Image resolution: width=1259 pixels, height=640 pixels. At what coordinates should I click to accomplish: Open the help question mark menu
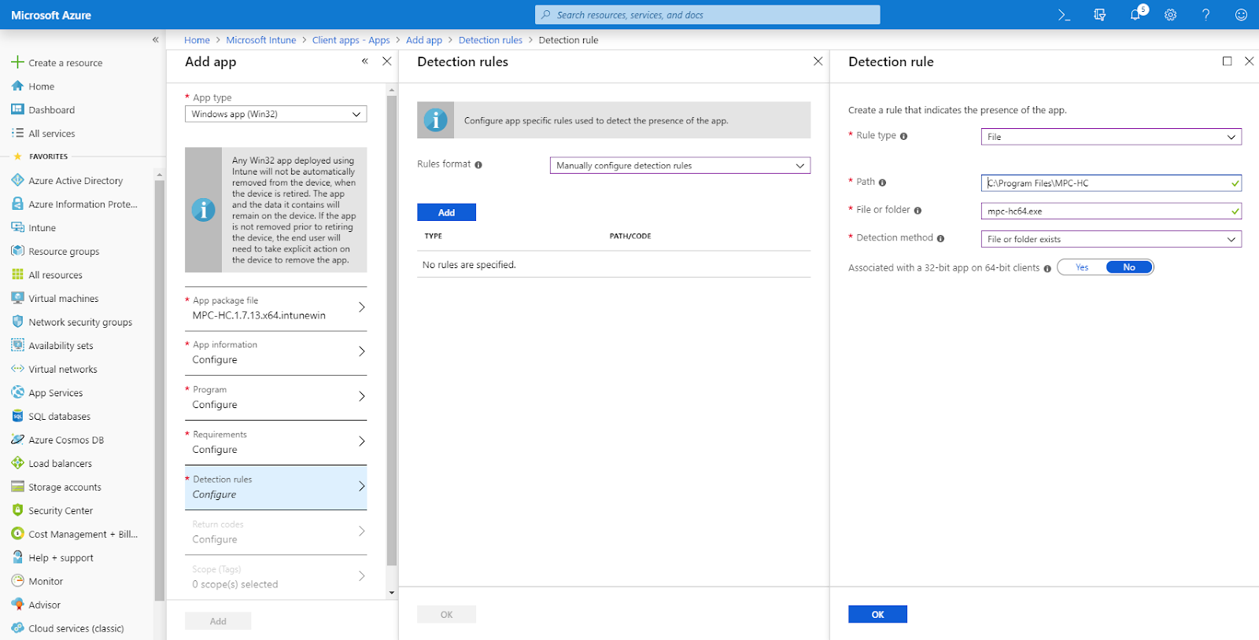click(x=1205, y=15)
